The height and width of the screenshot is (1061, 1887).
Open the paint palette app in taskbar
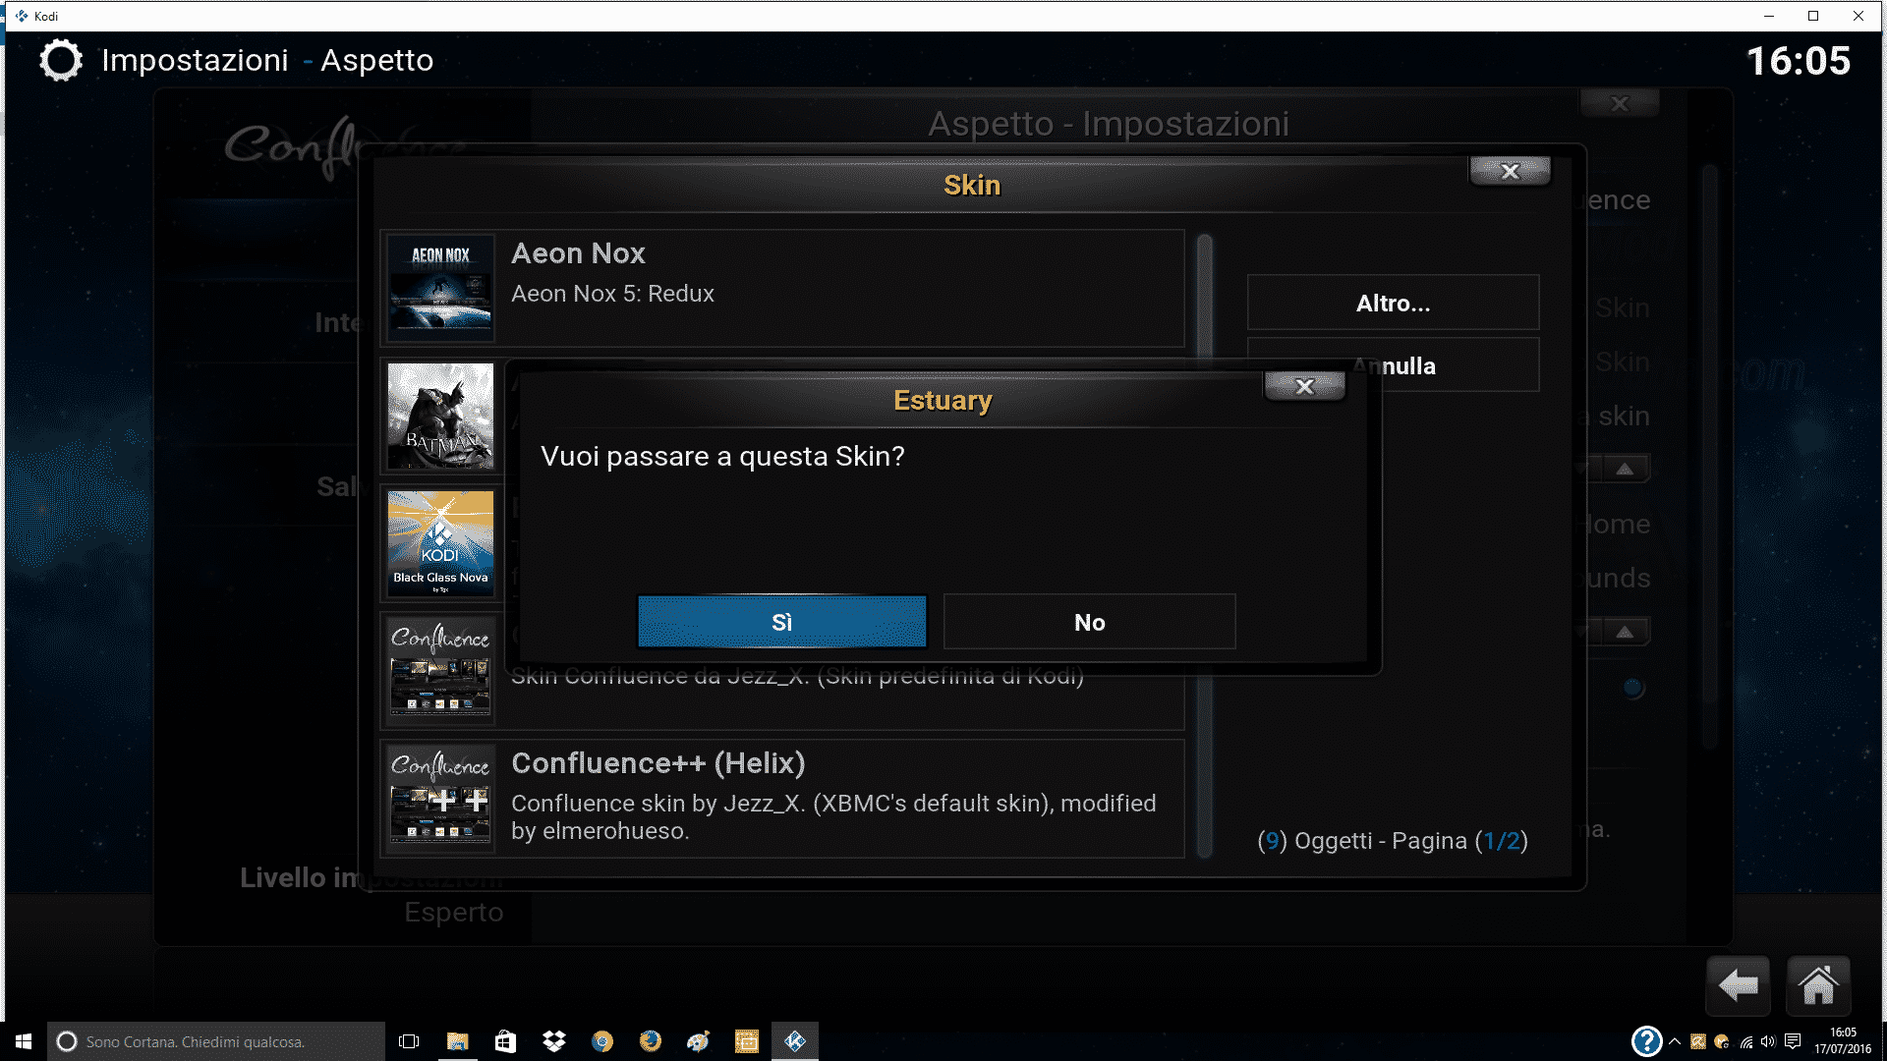point(699,1041)
